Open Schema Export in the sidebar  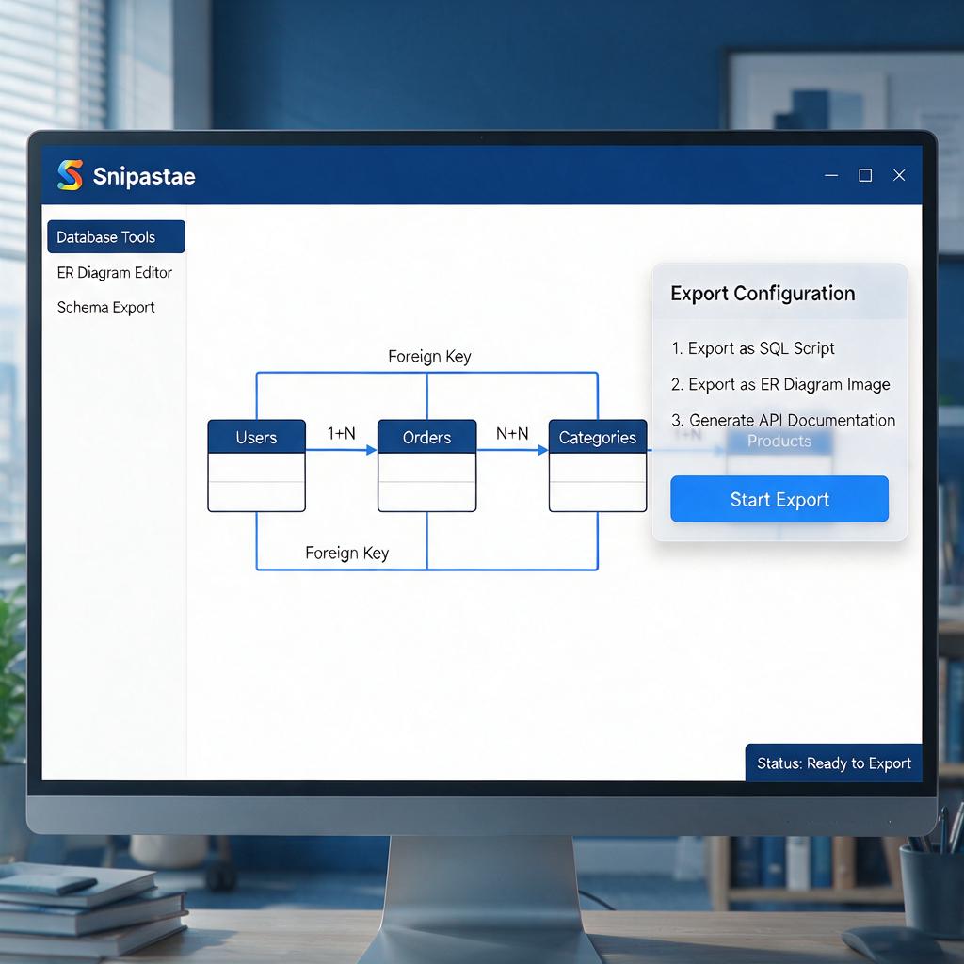click(x=105, y=308)
